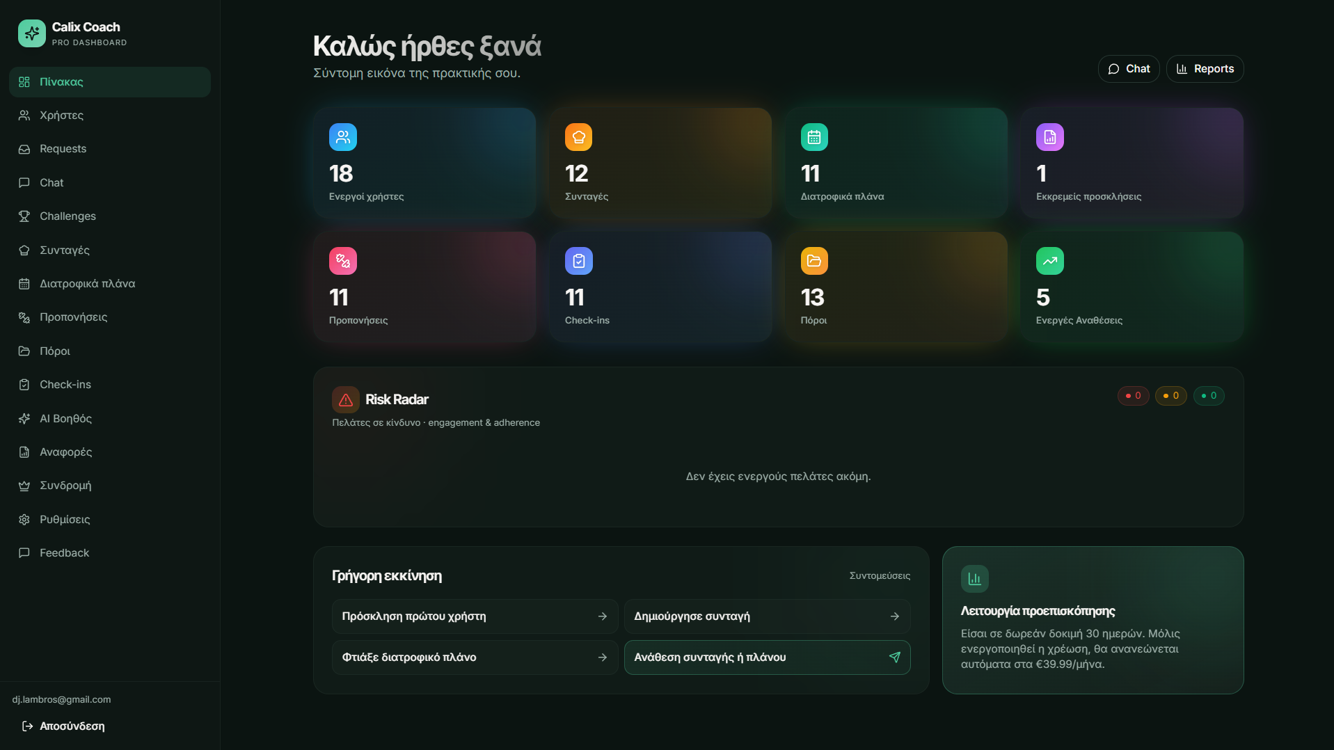Click the Check-ins sidebar clipboard icon
This screenshot has width=1334, height=750.
24,385
